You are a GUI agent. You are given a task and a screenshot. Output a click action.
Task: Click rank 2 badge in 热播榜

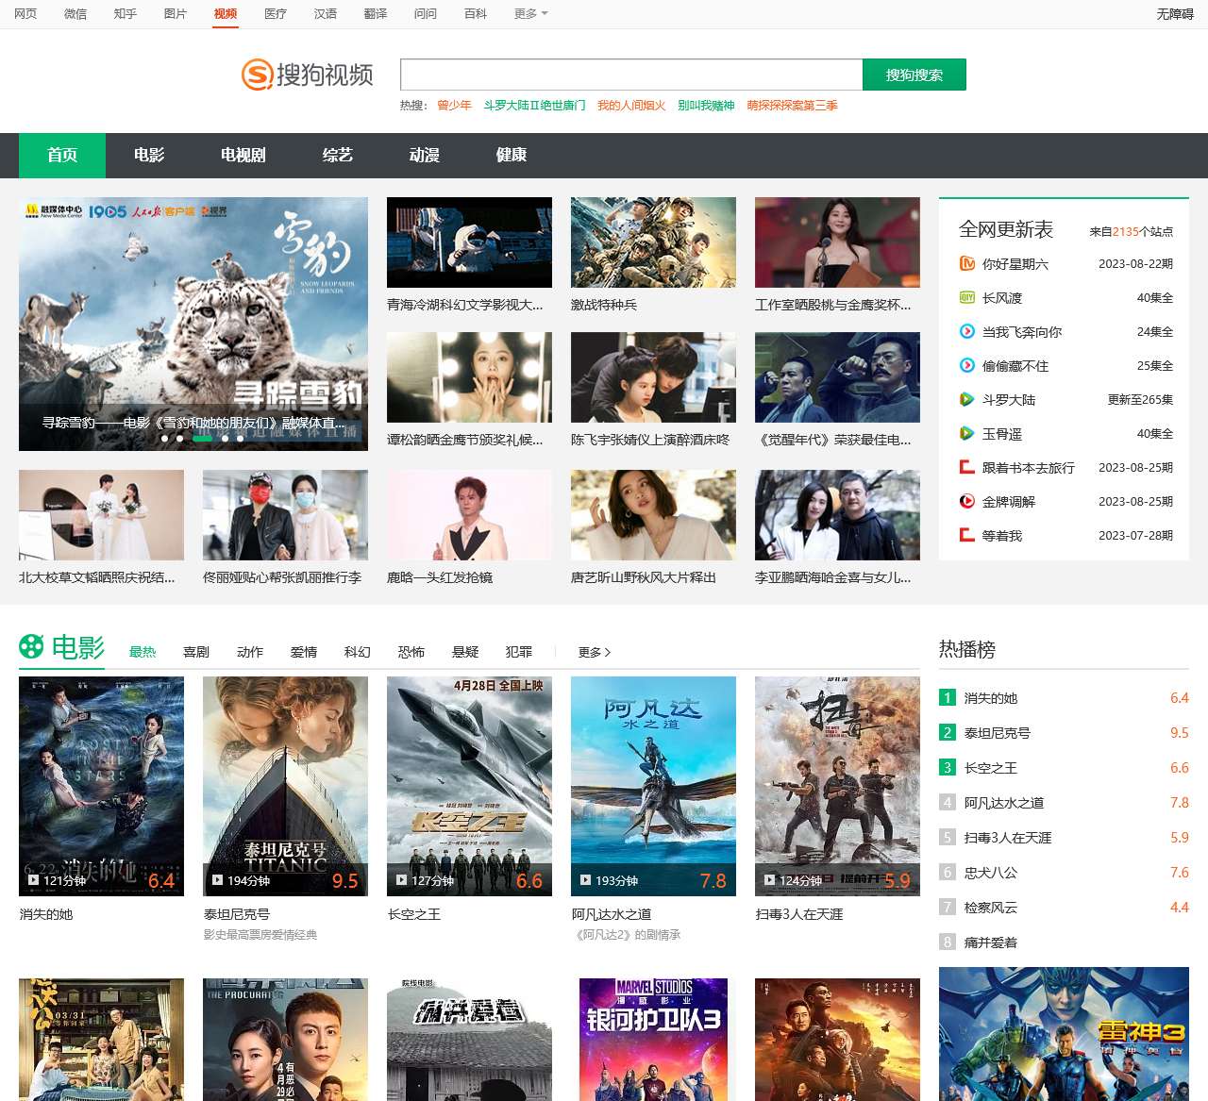(x=948, y=733)
